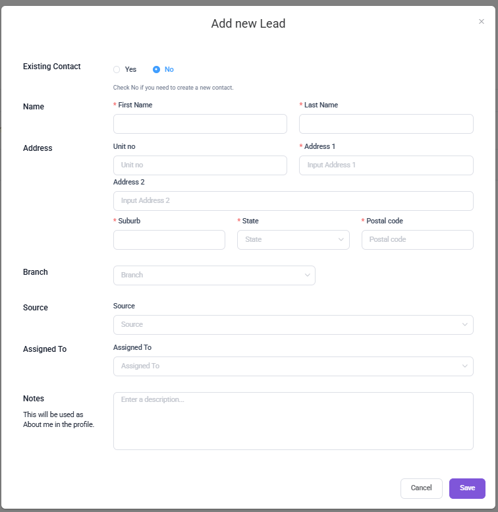The height and width of the screenshot is (512, 498).
Task: Click the Address 1 input box
Action: click(x=386, y=165)
